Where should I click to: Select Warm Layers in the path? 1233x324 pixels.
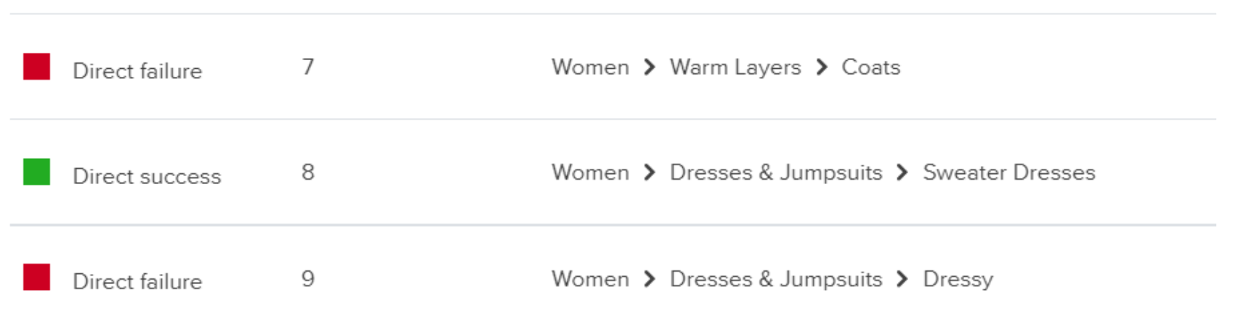pos(735,67)
